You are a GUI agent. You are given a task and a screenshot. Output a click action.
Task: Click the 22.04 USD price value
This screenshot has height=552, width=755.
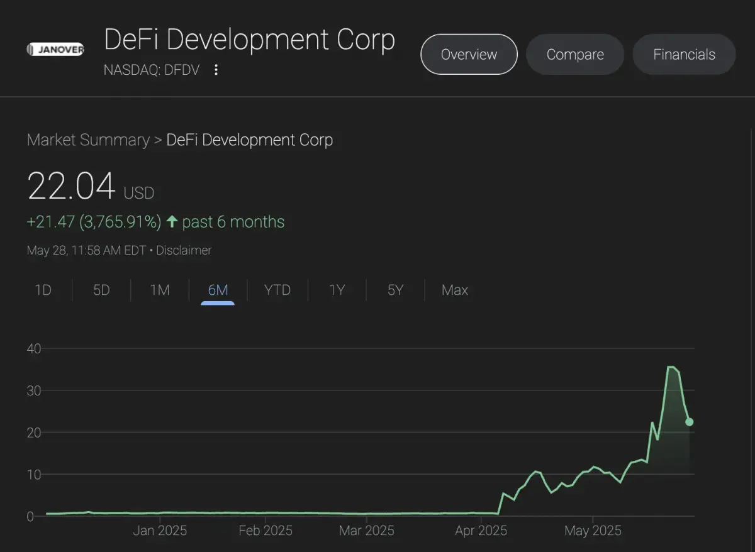pos(72,187)
